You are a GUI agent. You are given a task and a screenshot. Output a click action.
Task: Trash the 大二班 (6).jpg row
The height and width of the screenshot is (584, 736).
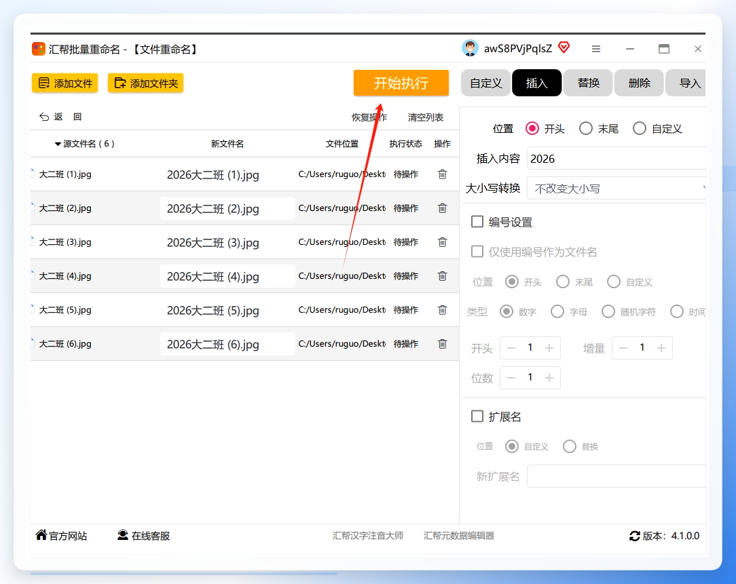[442, 344]
